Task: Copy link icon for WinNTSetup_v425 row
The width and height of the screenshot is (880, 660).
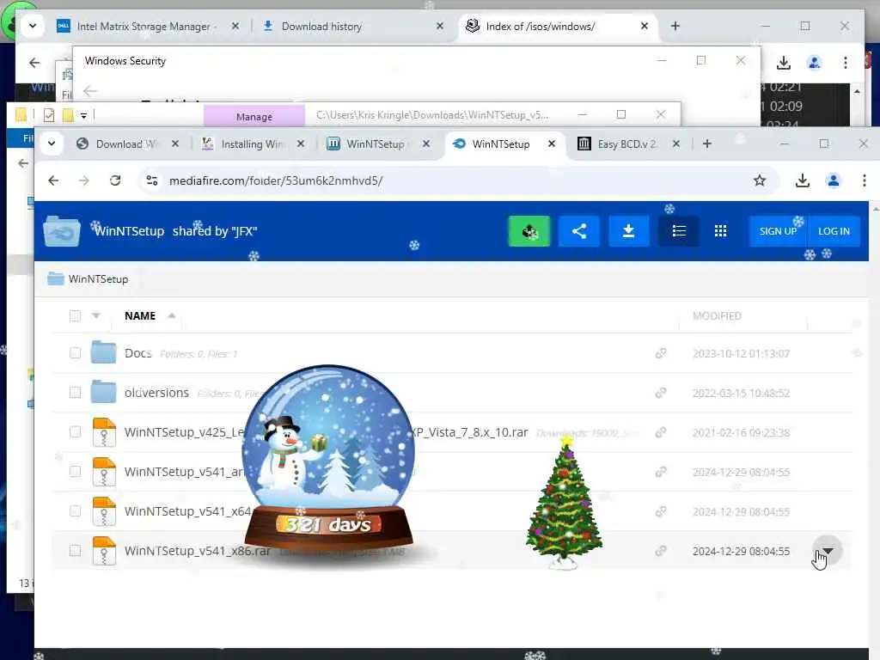Action: coord(661,433)
